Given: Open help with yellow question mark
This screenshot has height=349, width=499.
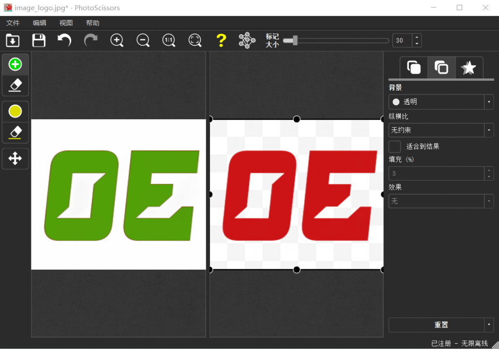Looking at the screenshot, I should [221, 40].
